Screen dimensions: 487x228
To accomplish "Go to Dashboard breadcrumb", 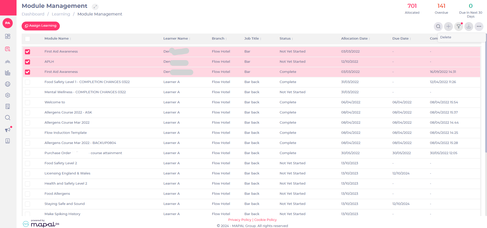I will pos(33,14).
